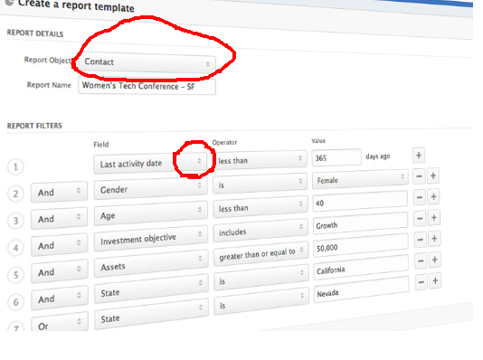Open the And conjunction dropdown in row 4
This screenshot has height=360, width=483.
[x=60, y=245]
